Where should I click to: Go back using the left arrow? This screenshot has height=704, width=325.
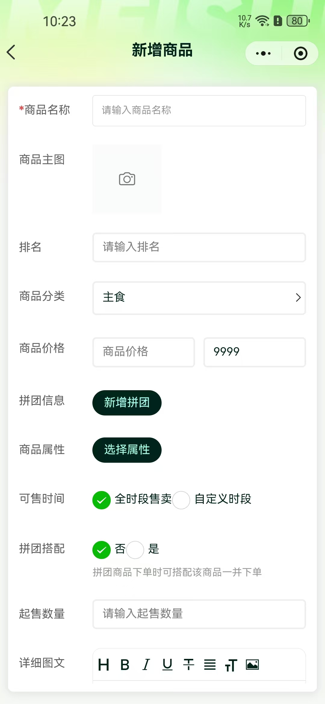[x=11, y=52]
